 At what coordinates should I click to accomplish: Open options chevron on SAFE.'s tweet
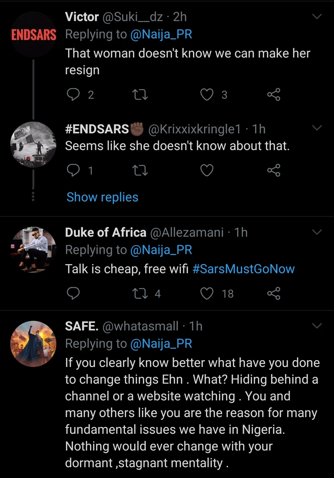click(317, 326)
